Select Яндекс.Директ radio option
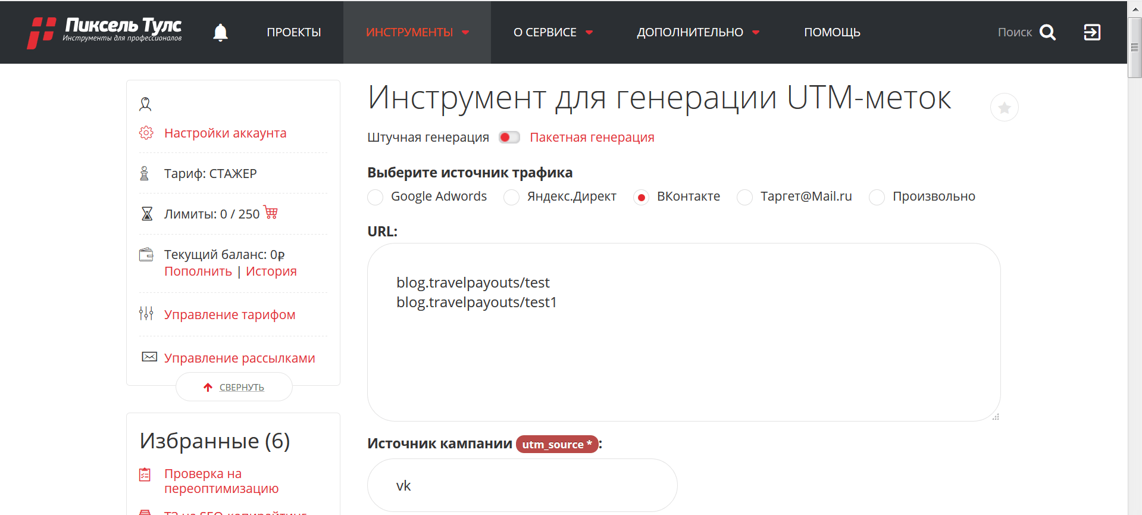 [x=511, y=197]
